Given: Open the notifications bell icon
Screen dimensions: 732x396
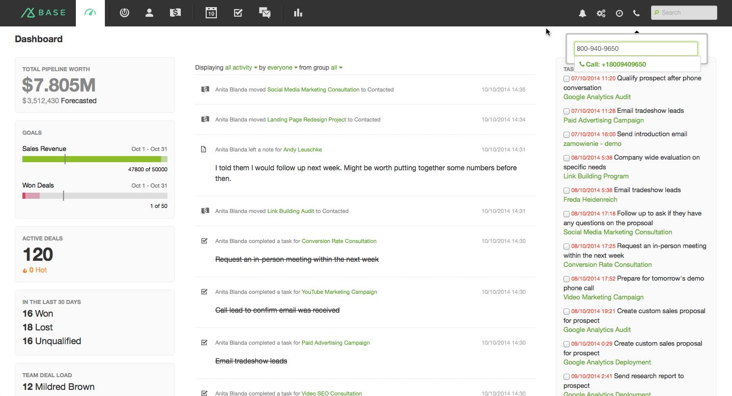Looking at the screenshot, I should click(x=582, y=14).
